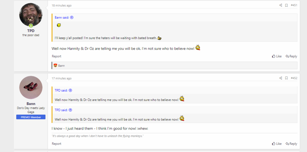The image size is (307, 152).
Task: Like TPD's post about Hannity
Action: tap(277, 56)
